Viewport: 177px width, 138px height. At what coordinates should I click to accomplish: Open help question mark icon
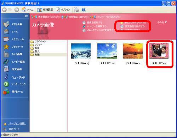coord(84,10)
